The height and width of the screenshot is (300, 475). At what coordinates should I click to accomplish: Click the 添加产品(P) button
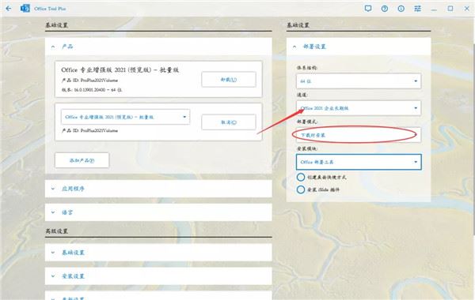[x=82, y=160]
